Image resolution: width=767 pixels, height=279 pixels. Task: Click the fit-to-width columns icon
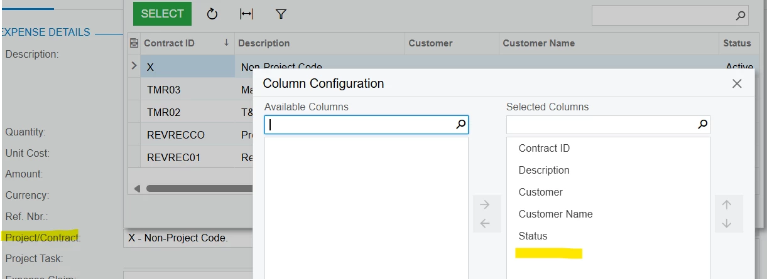[246, 14]
